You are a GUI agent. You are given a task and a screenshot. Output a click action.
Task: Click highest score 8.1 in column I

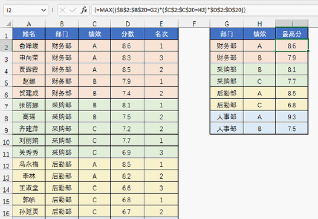click(292, 69)
